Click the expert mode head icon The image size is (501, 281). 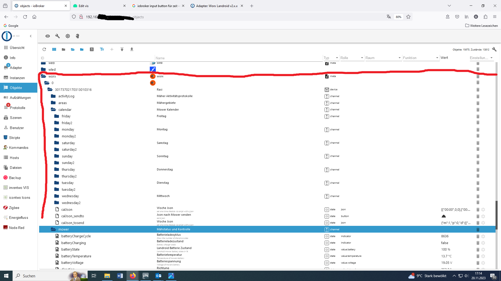click(77, 36)
